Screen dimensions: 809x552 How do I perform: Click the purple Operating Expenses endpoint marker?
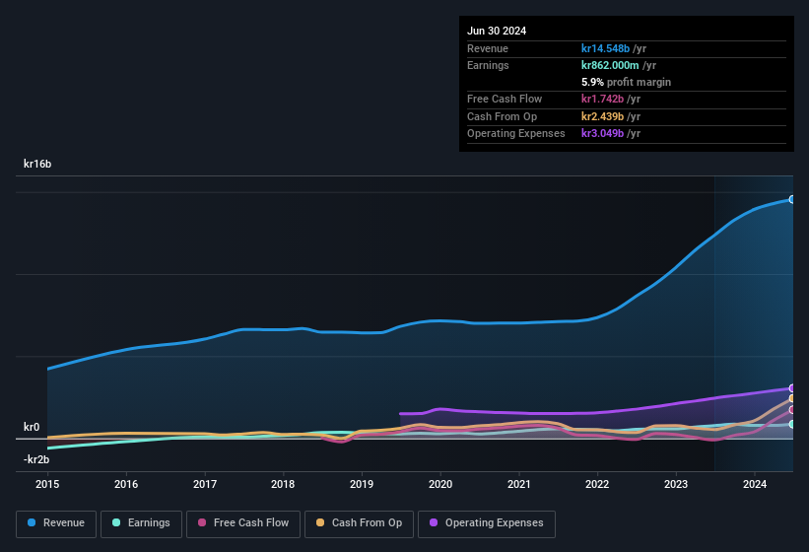[792, 388]
